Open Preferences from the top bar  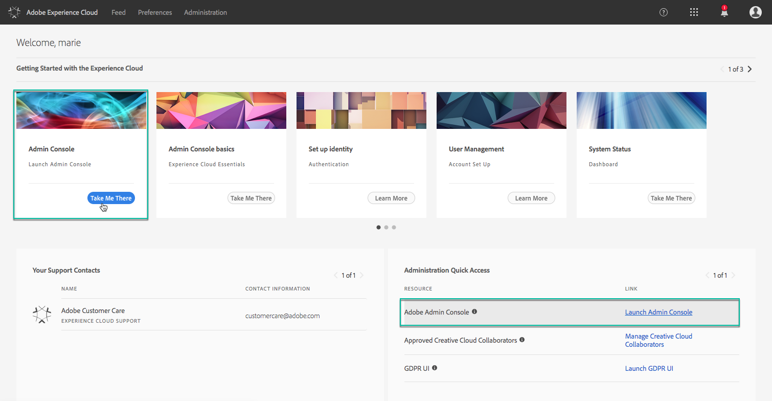pyautogui.click(x=154, y=12)
